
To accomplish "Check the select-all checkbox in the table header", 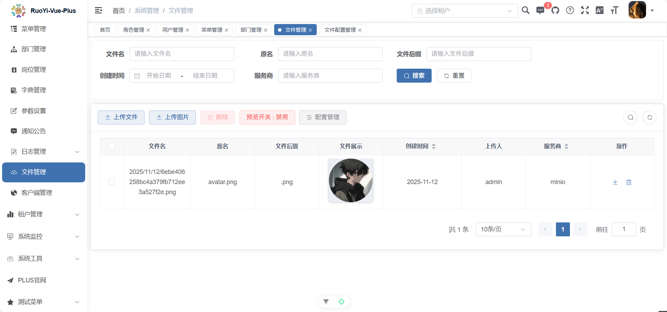I will (x=112, y=146).
